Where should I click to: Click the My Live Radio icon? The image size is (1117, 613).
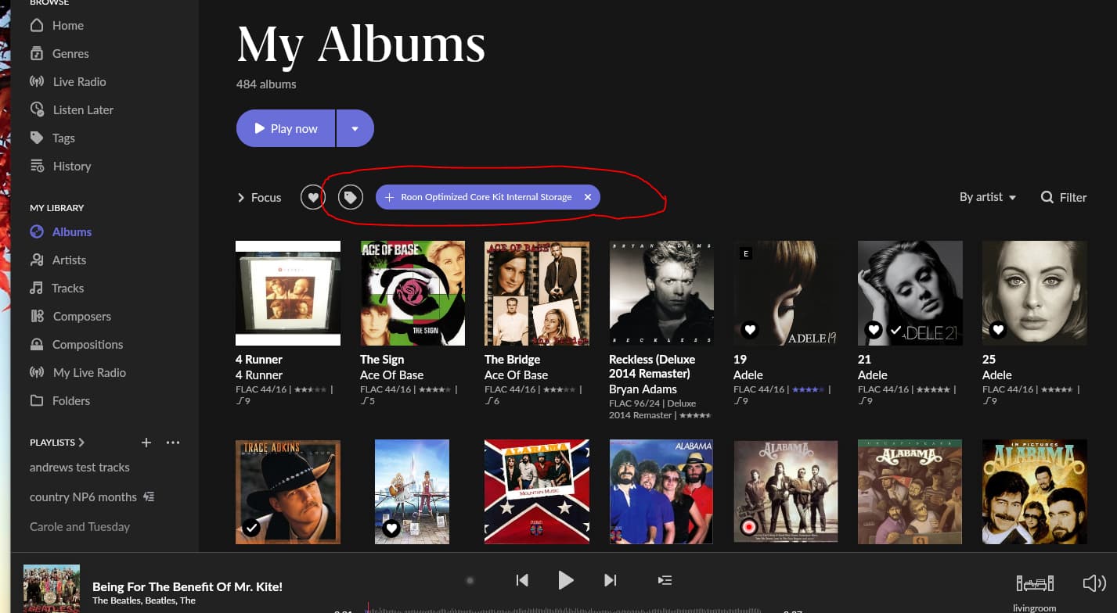[x=36, y=372]
